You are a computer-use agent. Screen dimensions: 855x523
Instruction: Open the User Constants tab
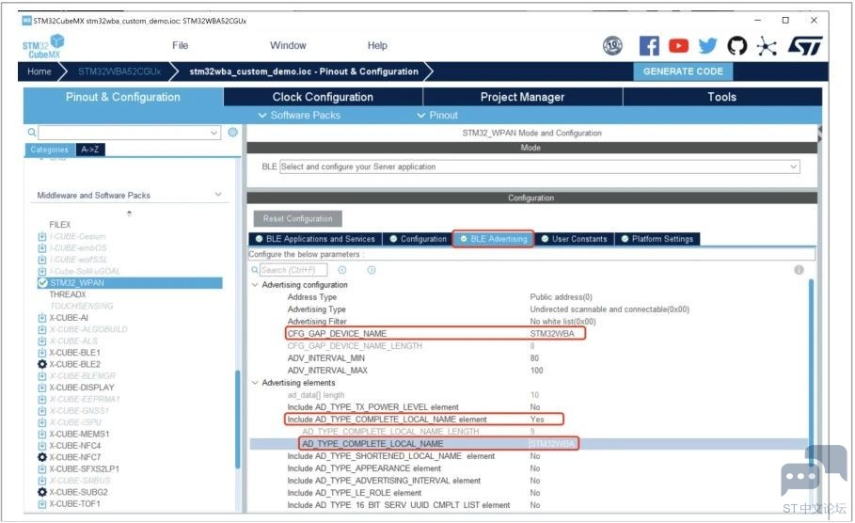tap(574, 239)
